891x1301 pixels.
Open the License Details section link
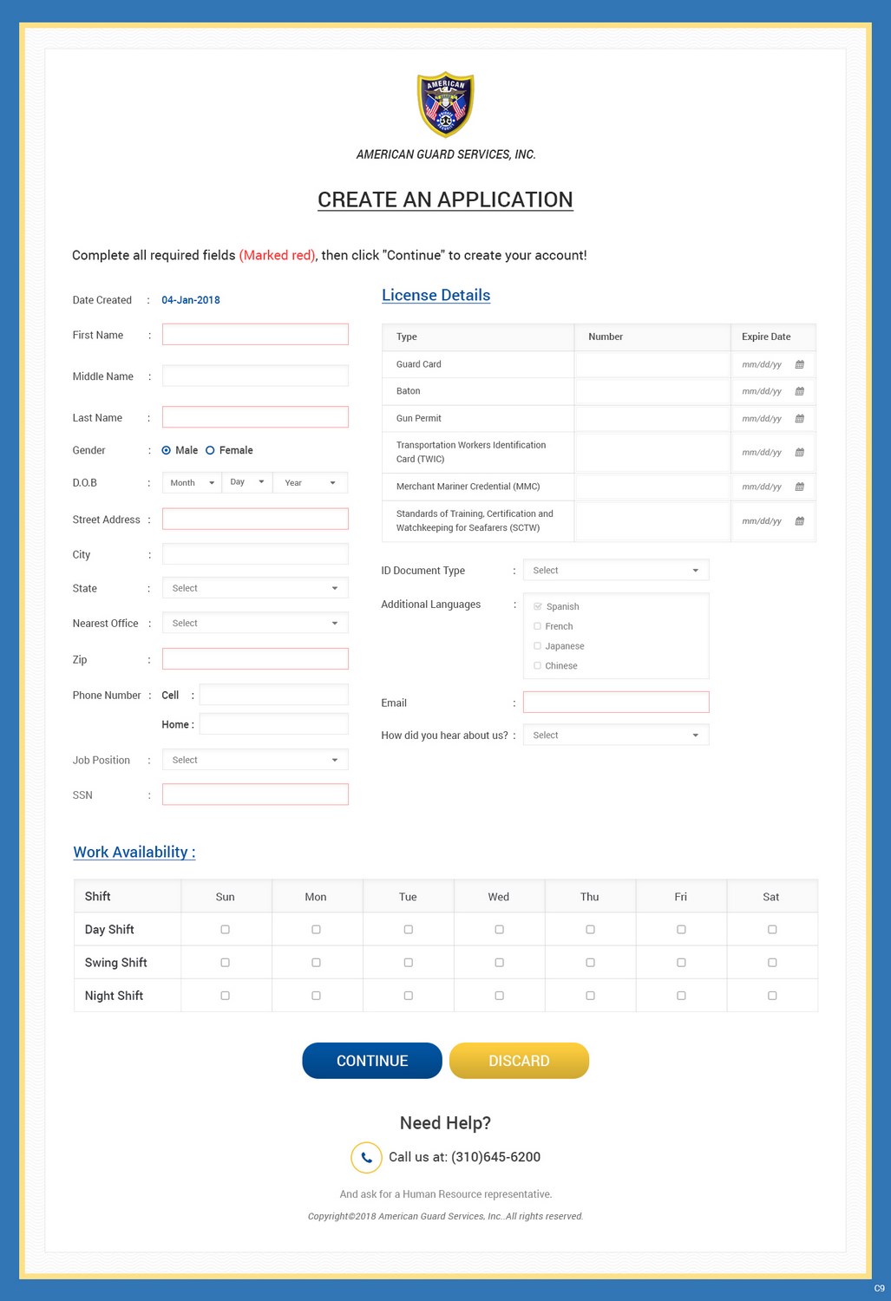click(436, 295)
